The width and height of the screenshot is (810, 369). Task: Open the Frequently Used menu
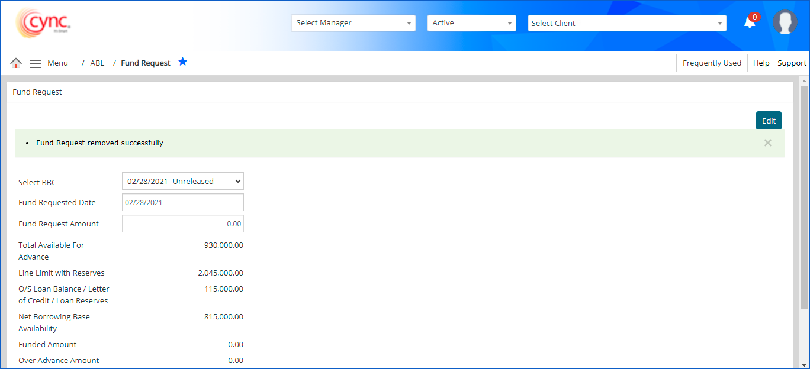[712, 63]
